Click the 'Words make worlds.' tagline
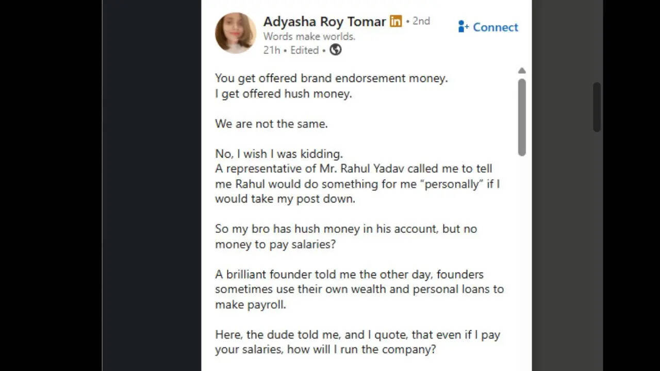 tap(309, 36)
